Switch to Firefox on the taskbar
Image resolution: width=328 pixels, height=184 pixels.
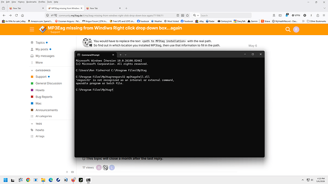click(x=73, y=180)
